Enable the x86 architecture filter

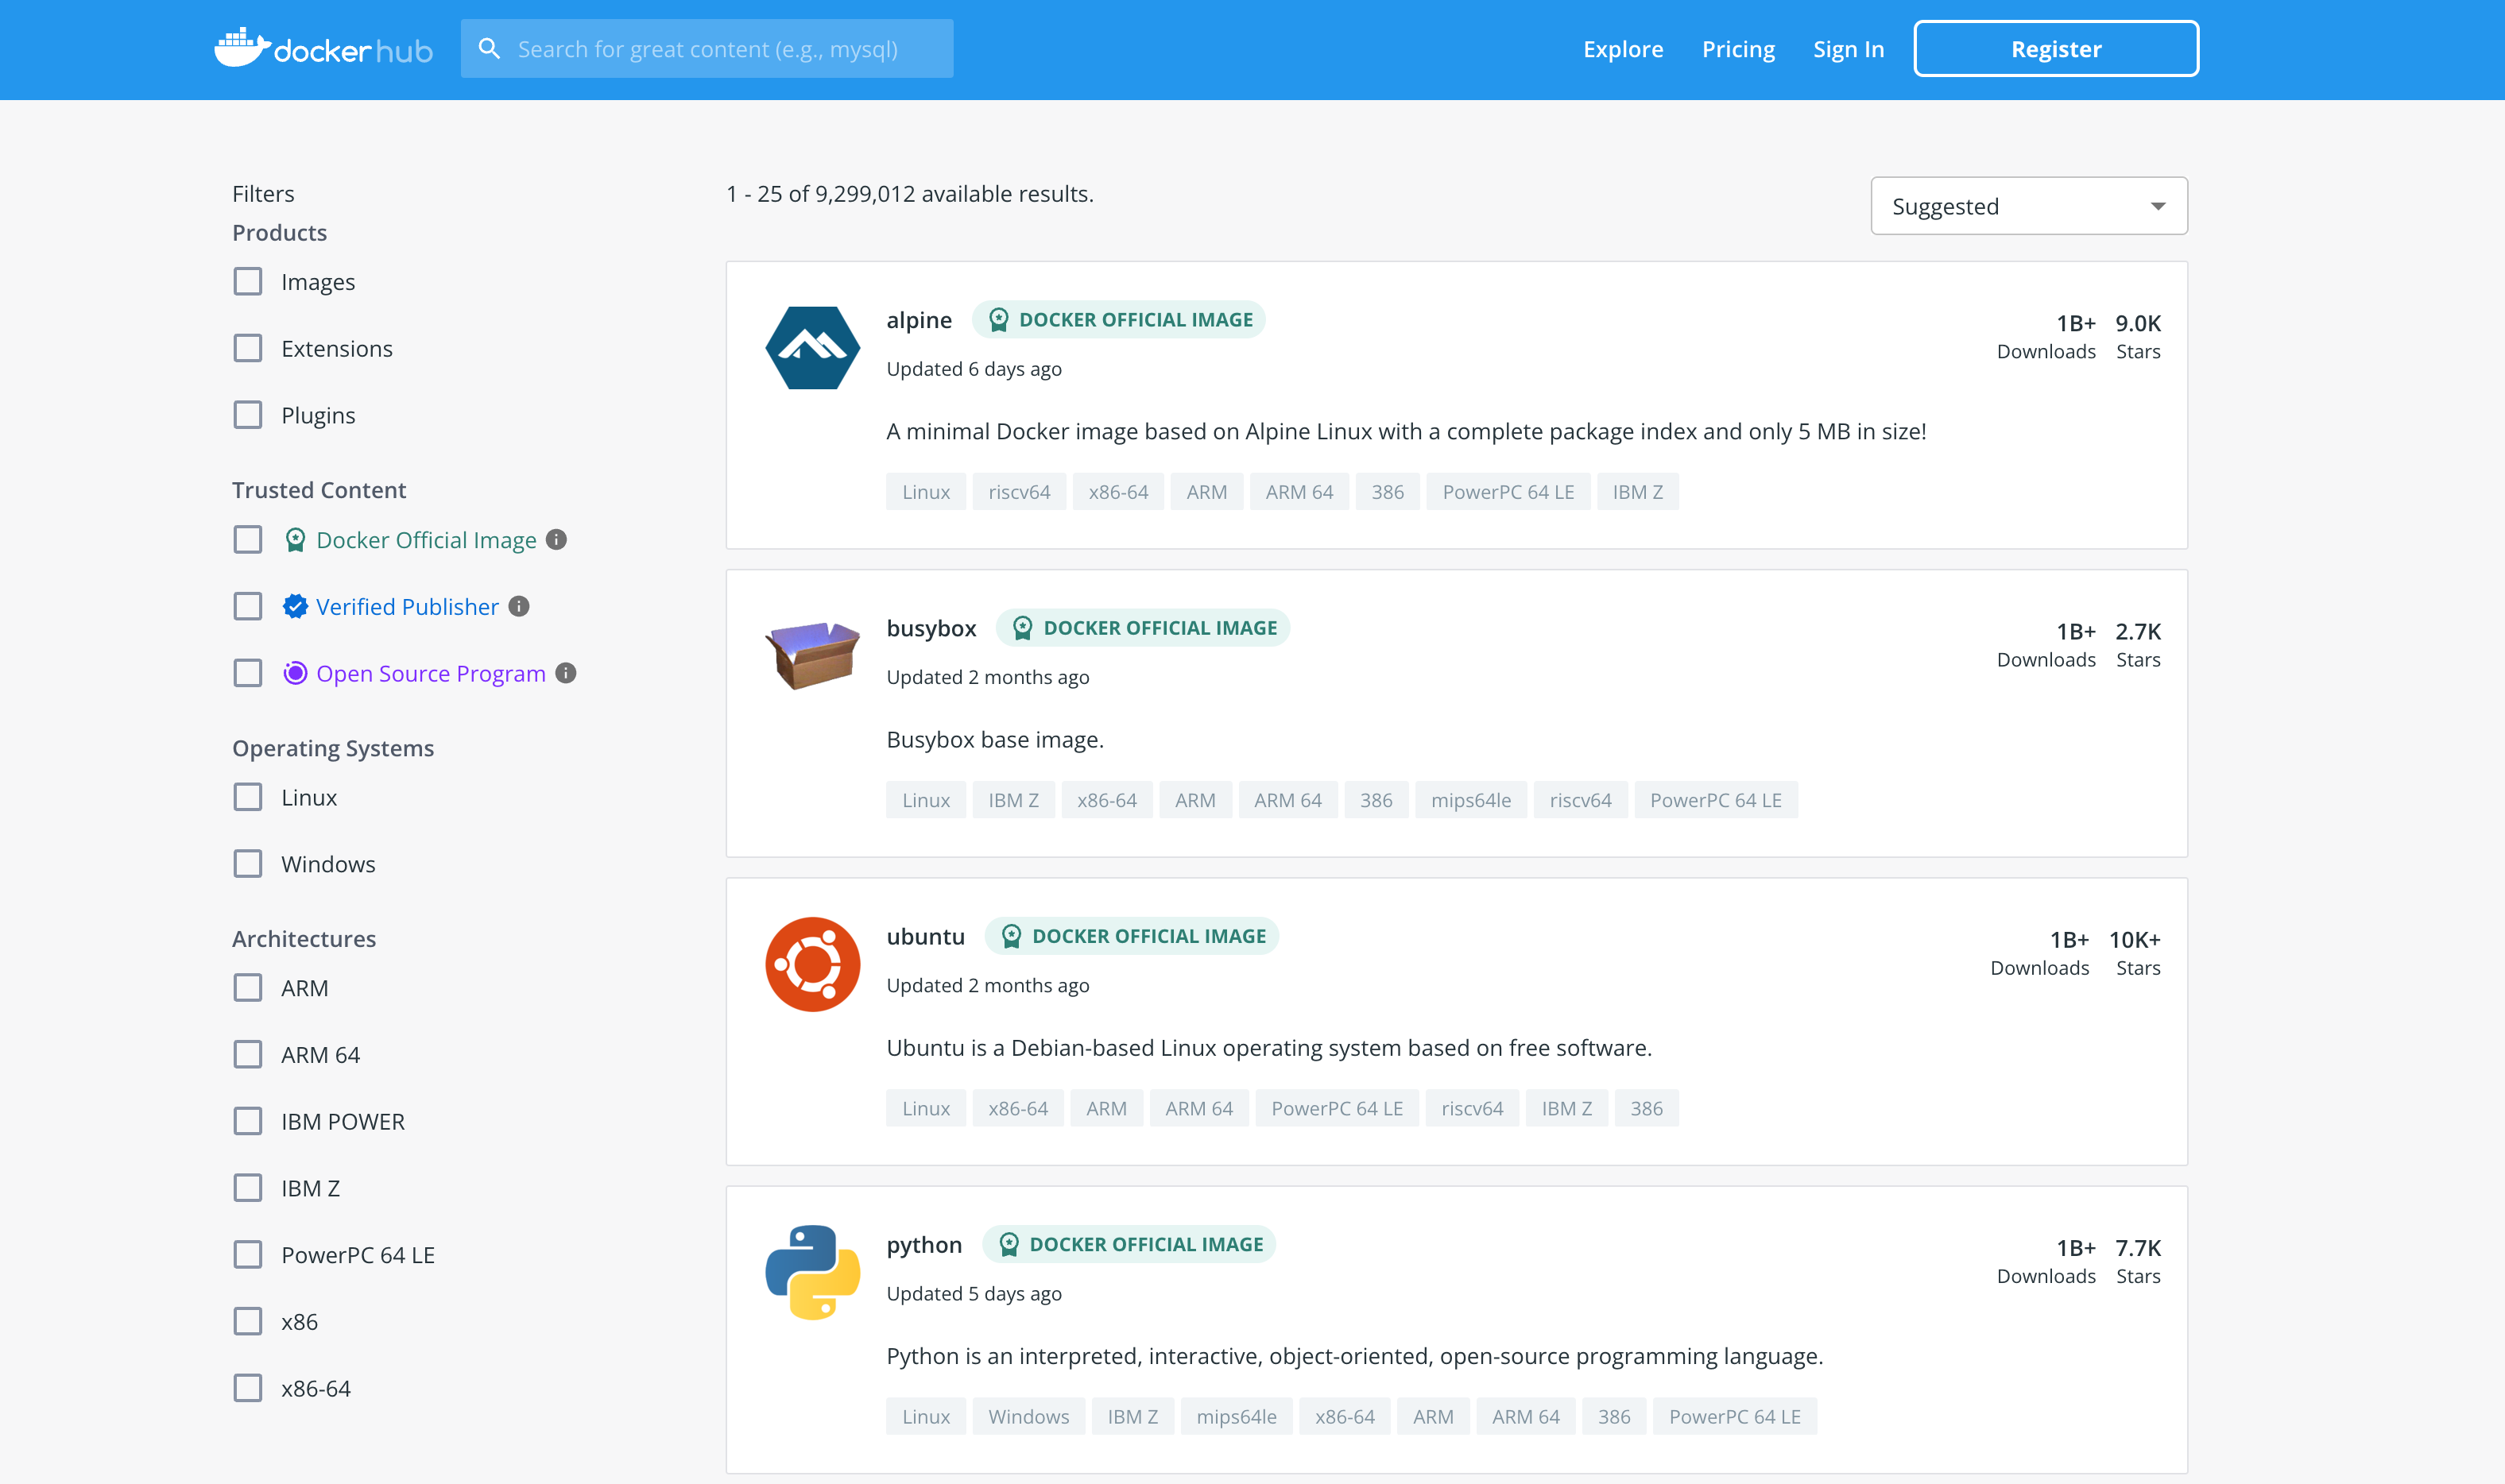click(x=248, y=1322)
